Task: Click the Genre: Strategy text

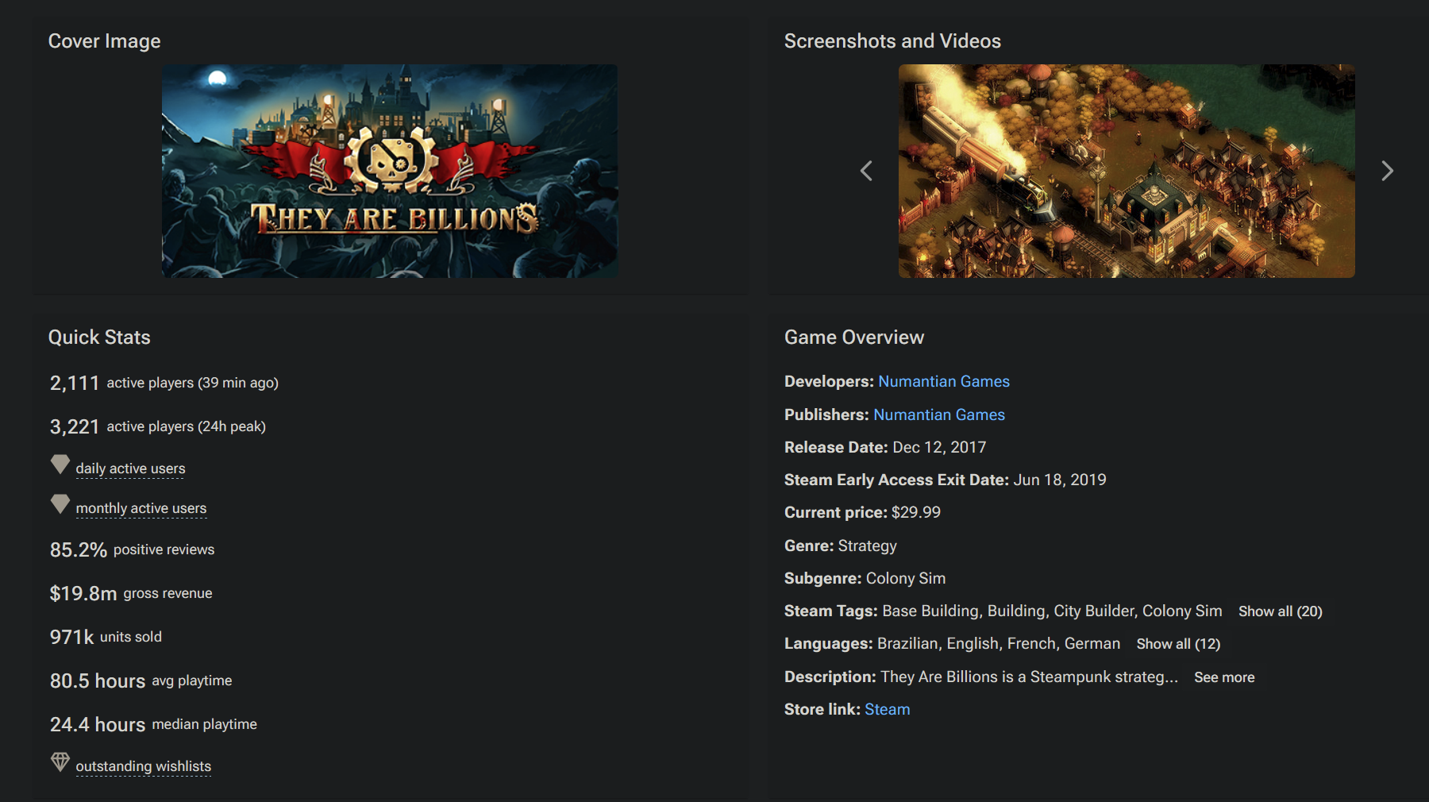Action: (x=841, y=546)
